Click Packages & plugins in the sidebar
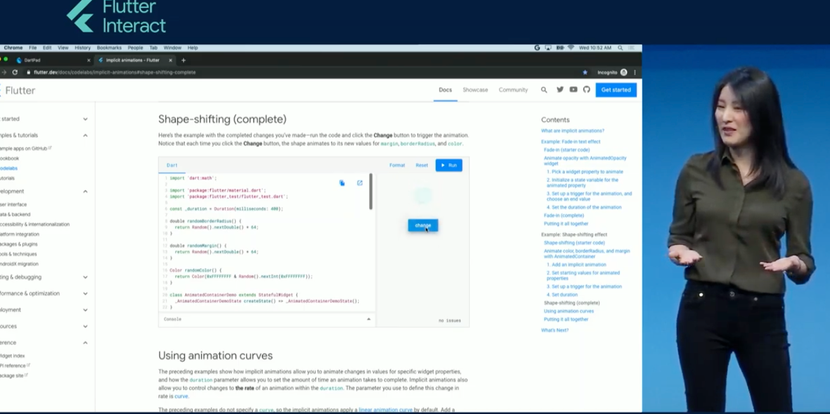The height and width of the screenshot is (414, 830). 19,244
